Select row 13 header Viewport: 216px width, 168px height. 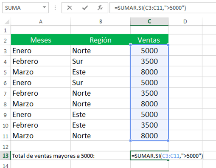6,156
